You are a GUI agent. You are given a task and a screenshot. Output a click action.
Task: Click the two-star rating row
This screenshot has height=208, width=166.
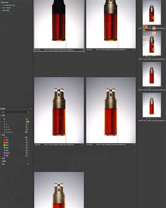[5, 124]
